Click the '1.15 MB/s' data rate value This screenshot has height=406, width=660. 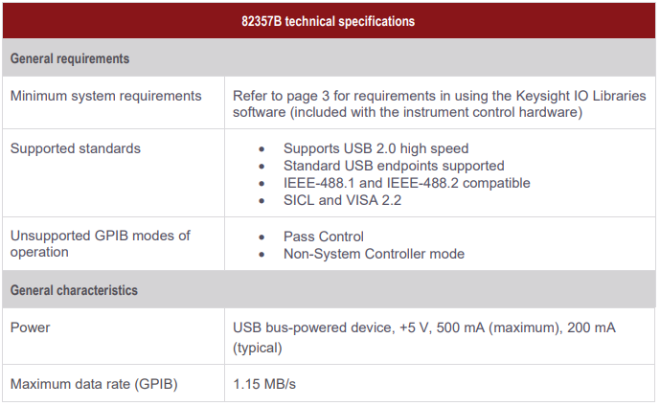264,384
